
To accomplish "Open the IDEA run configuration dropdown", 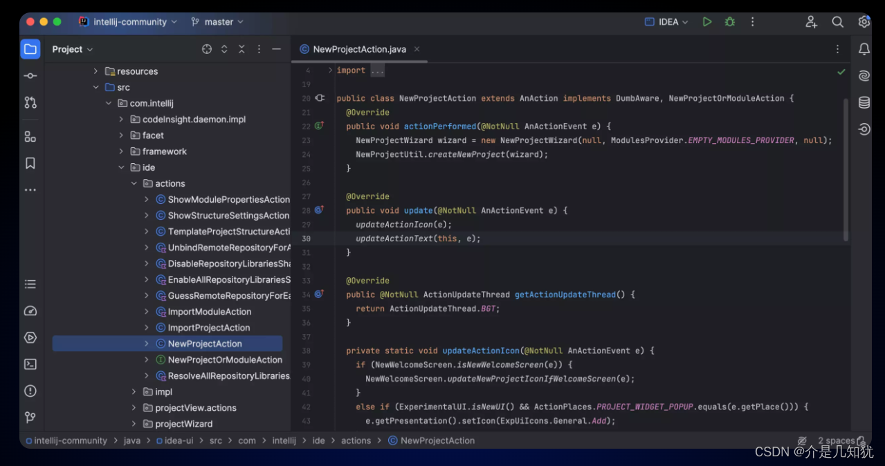I will 666,22.
